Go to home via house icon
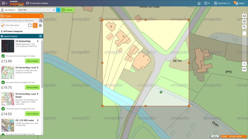 (x=199, y=3)
